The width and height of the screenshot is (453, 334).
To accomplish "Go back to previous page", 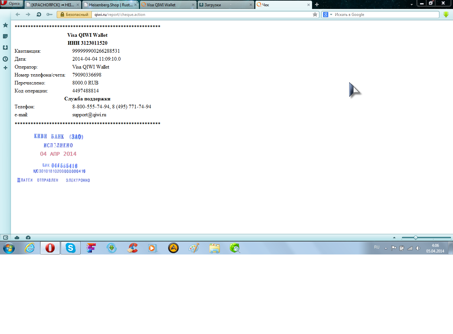I will click(18, 15).
